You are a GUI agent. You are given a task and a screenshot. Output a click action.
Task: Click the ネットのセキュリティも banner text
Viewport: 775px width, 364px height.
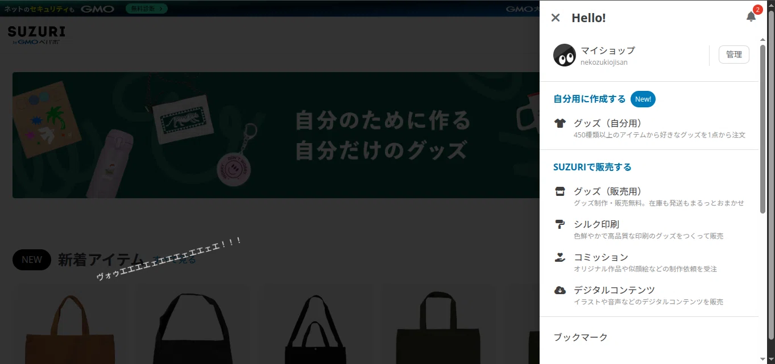pos(39,9)
